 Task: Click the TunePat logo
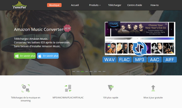19,5
